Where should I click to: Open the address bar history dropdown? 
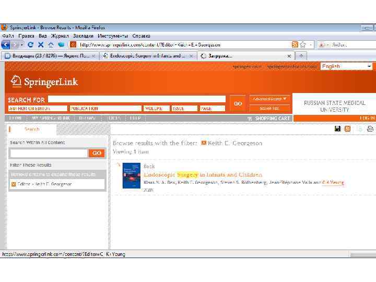[x=311, y=44]
